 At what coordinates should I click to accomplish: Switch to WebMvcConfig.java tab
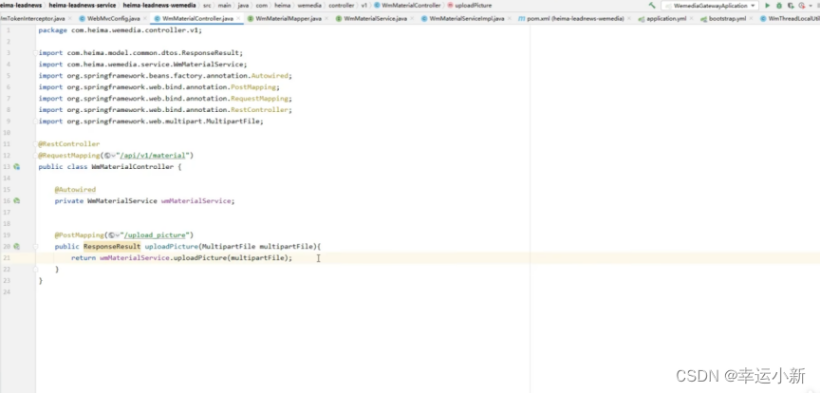(113, 18)
